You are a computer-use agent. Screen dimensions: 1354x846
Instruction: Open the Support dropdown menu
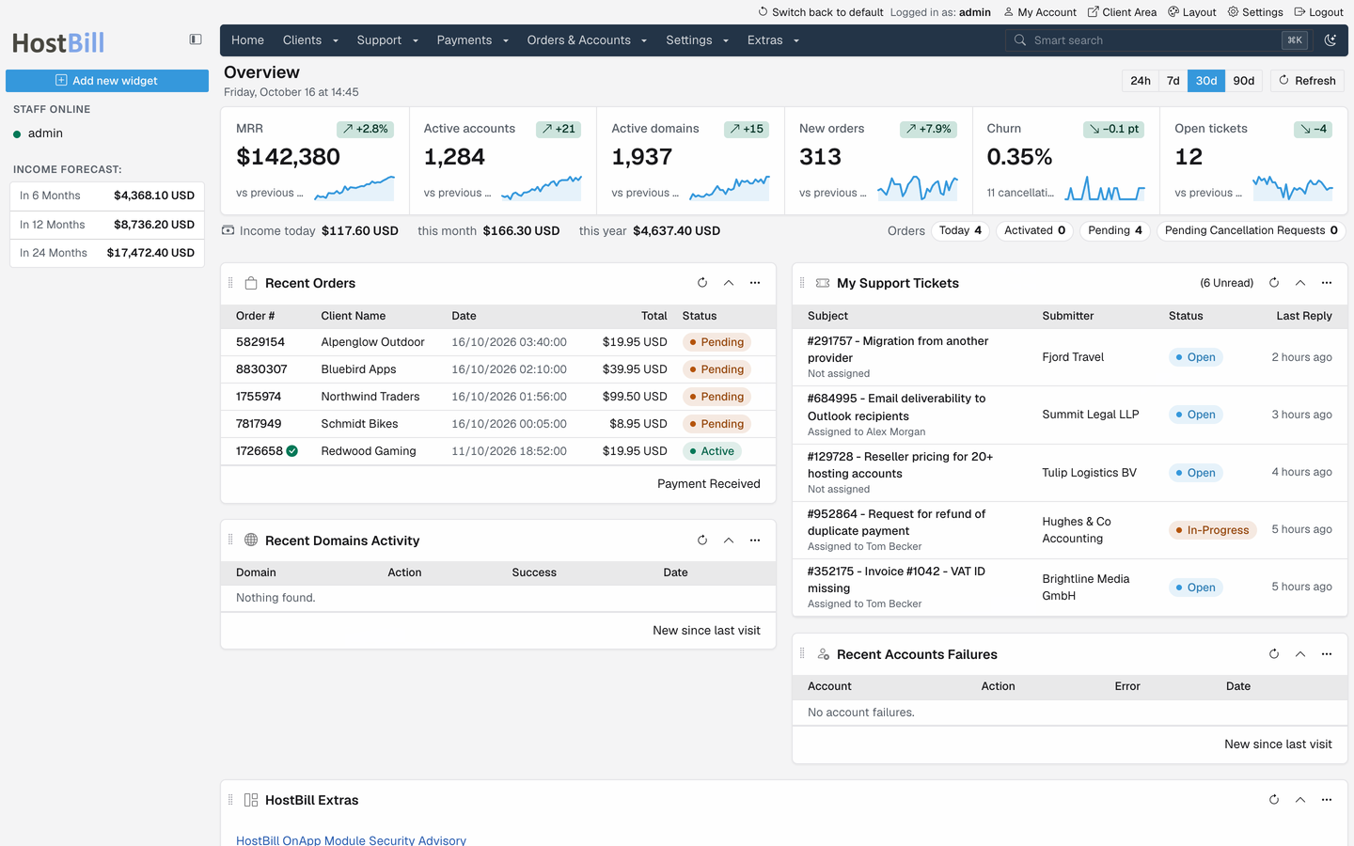pos(387,40)
